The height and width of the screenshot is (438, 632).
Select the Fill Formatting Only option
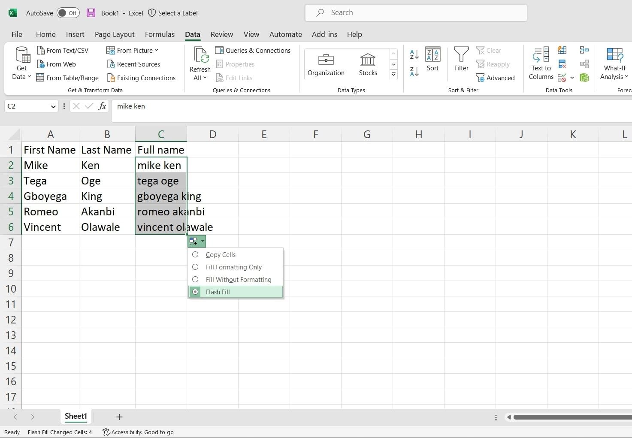(x=195, y=267)
